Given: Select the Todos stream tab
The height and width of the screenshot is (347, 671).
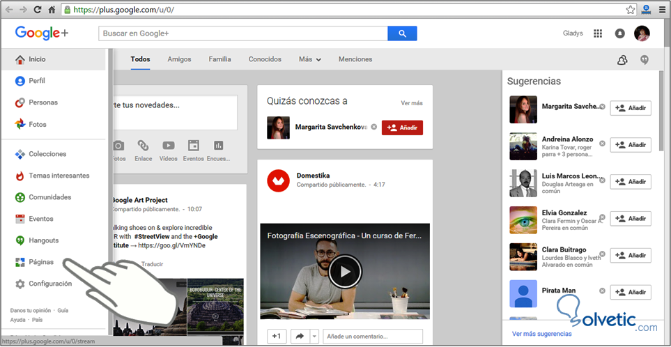Looking at the screenshot, I should click(x=140, y=59).
